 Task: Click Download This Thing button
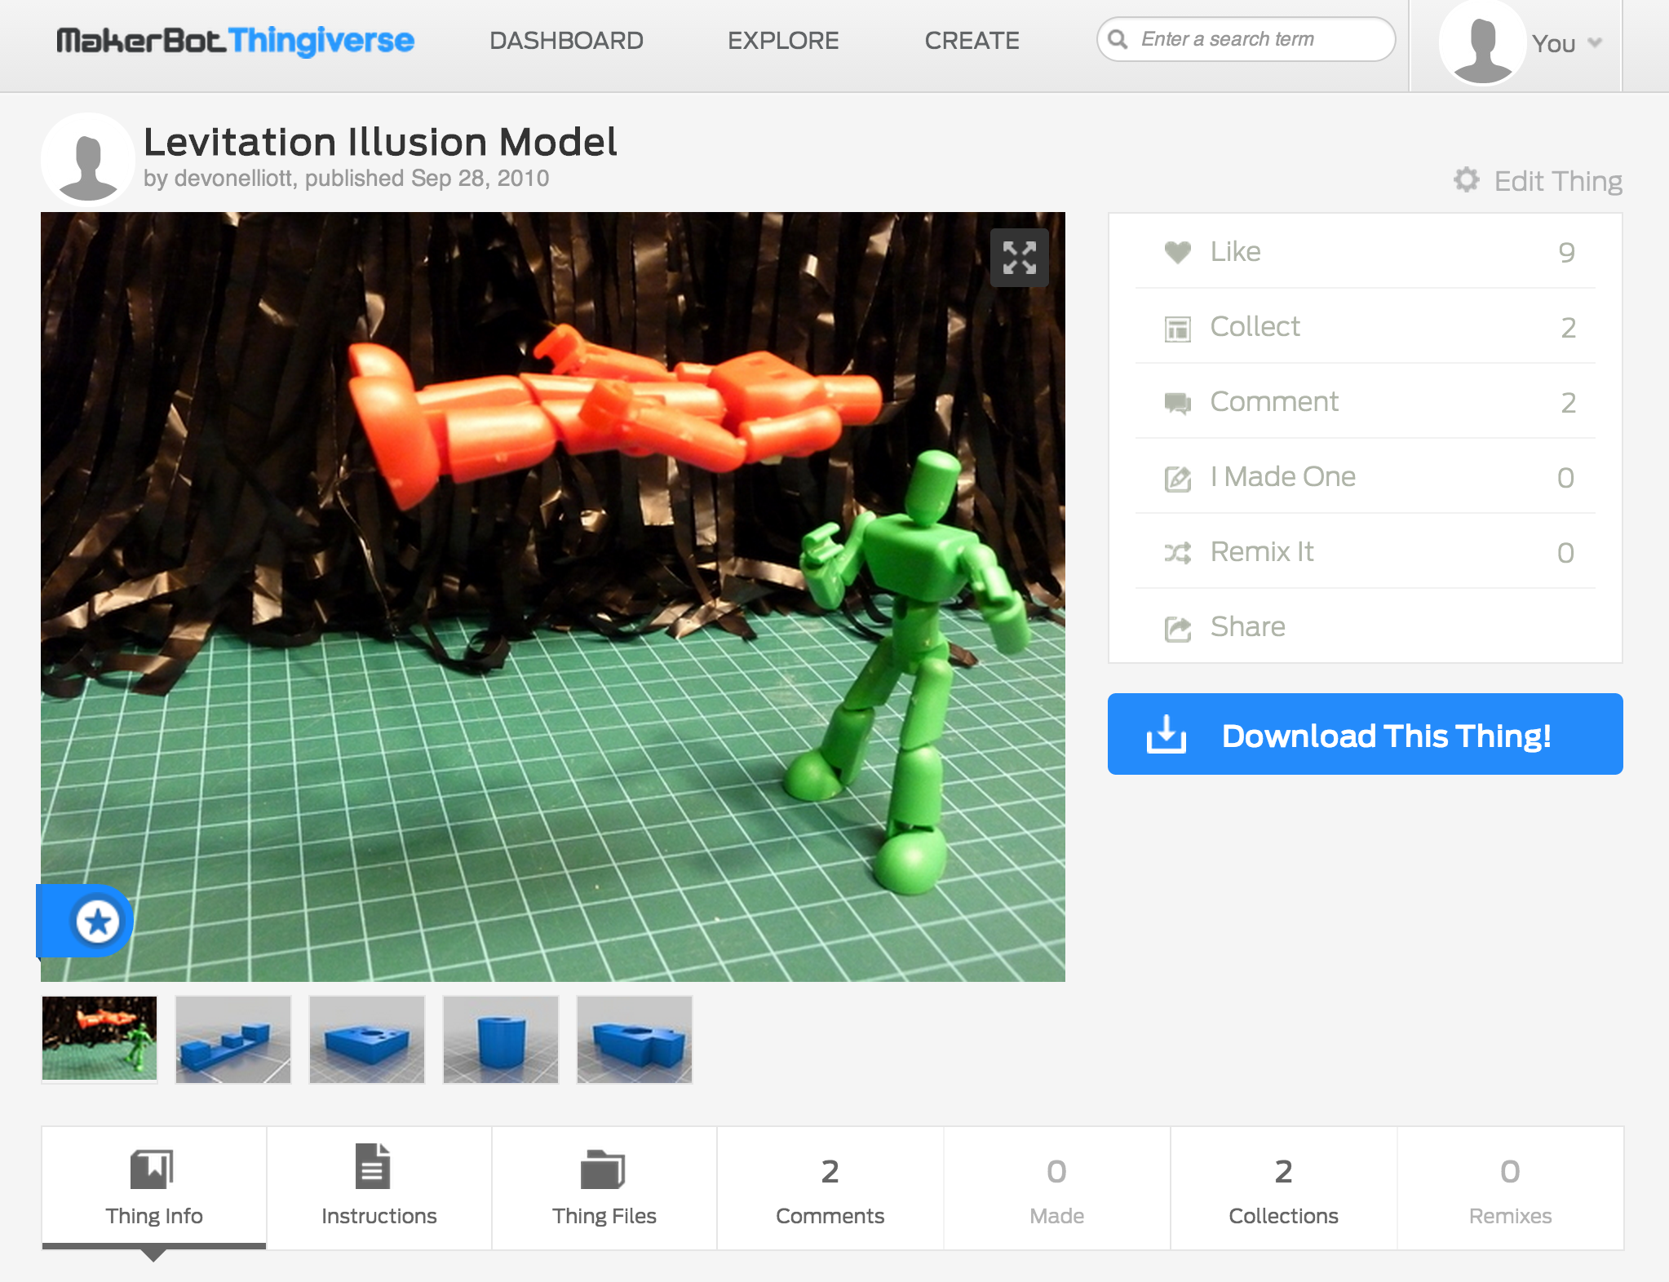[1365, 734]
